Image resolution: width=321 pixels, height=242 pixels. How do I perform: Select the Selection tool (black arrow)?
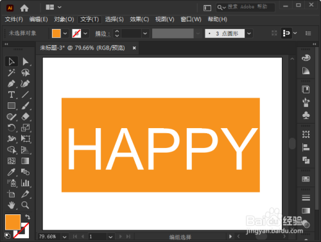[x=12, y=62]
